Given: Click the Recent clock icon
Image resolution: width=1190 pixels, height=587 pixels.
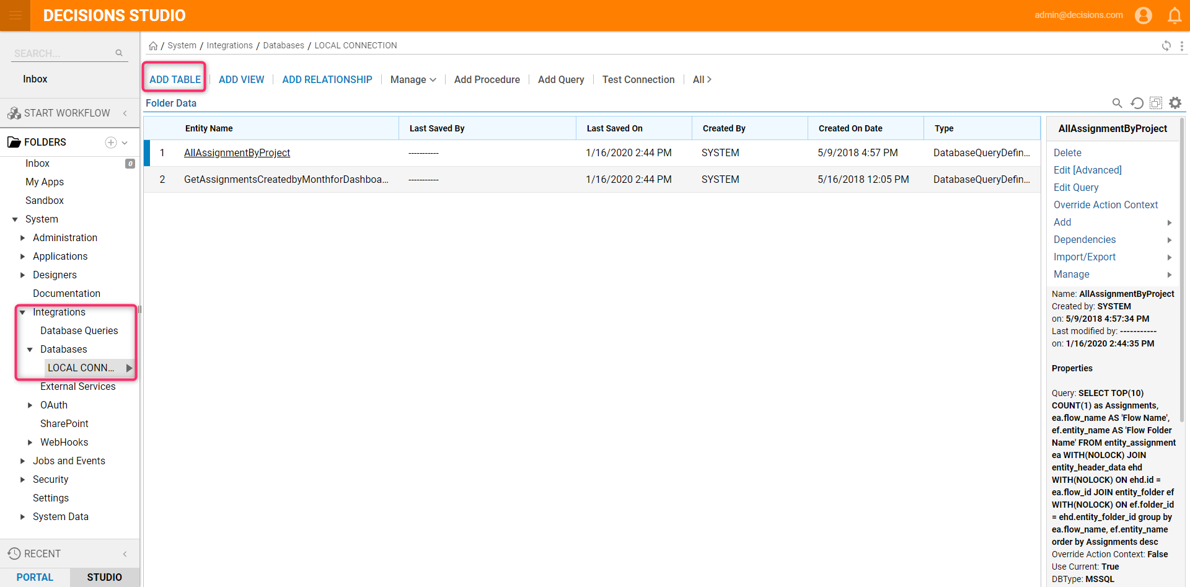Looking at the screenshot, I should [x=14, y=554].
